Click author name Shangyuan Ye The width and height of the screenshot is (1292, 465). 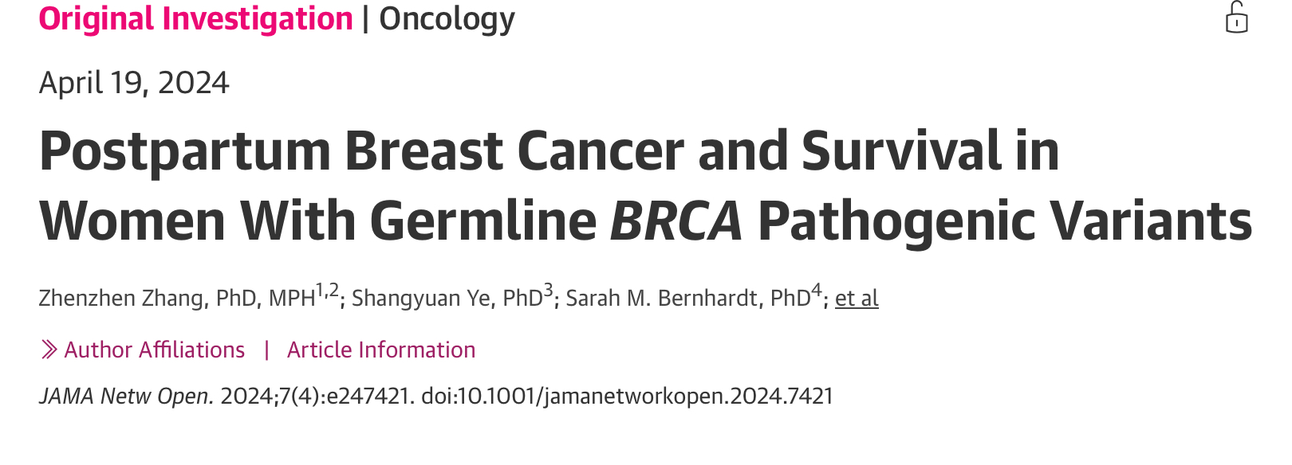coord(422,298)
